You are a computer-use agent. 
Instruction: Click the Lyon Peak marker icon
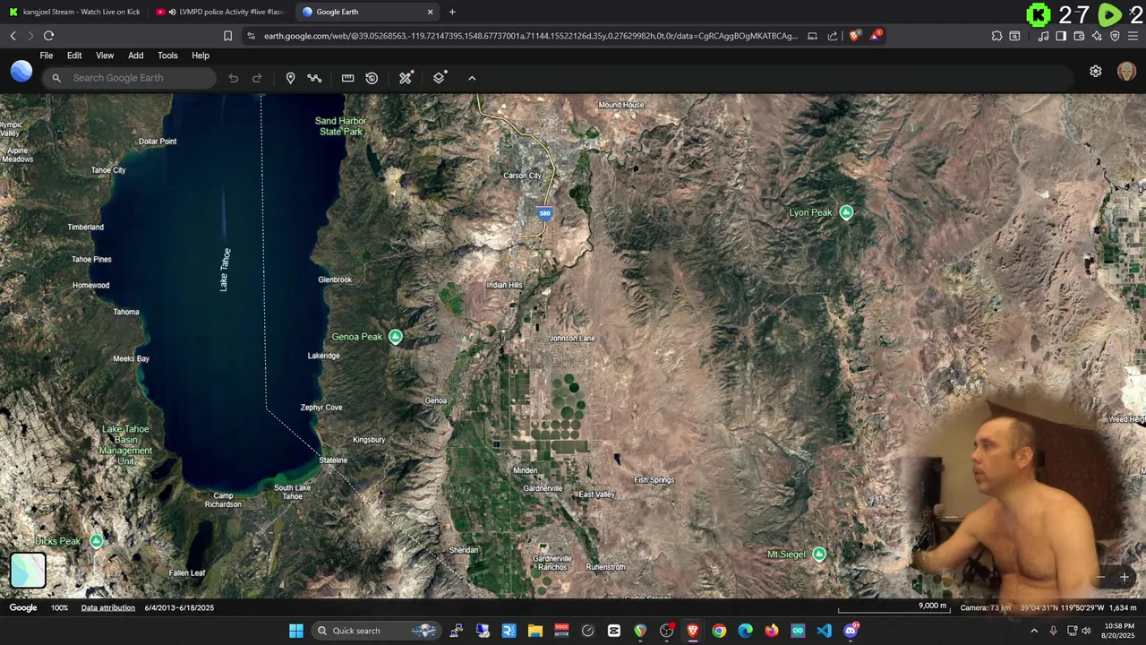846,212
